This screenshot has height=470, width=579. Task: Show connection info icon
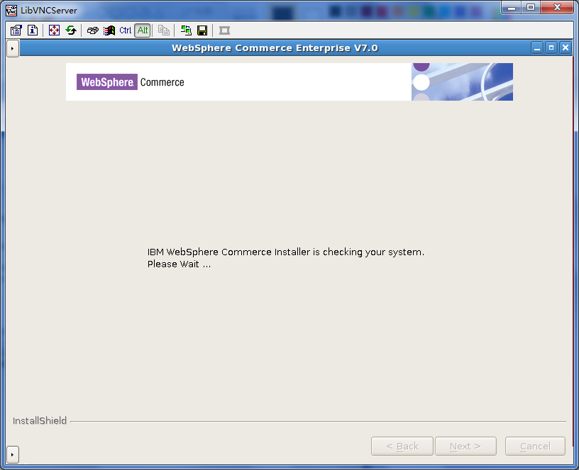33,30
